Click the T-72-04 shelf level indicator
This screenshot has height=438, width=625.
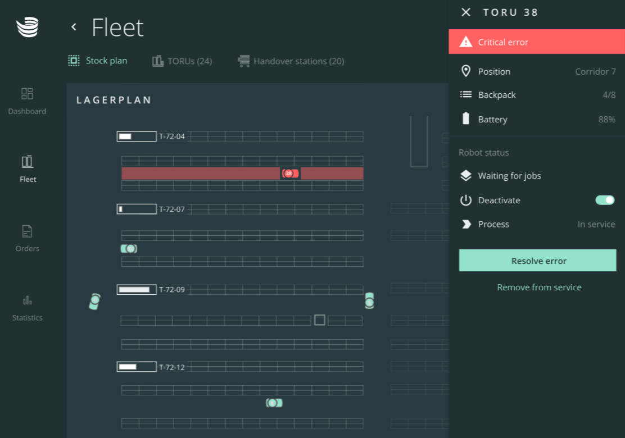[137, 136]
